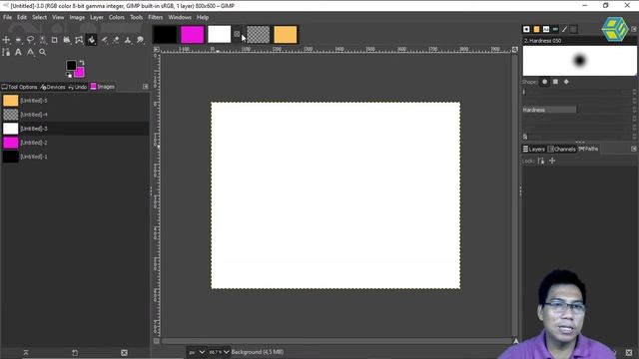
Task: Switch to the Images tab
Action: click(102, 87)
